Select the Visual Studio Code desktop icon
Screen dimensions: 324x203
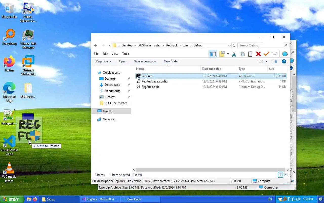(9, 145)
